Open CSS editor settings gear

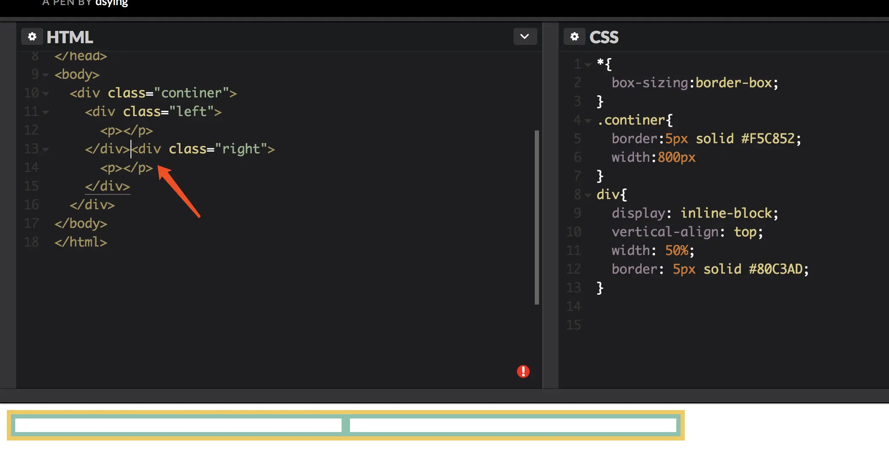pos(574,37)
